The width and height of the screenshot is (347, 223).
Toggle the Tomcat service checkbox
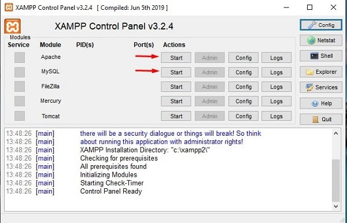click(x=20, y=116)
